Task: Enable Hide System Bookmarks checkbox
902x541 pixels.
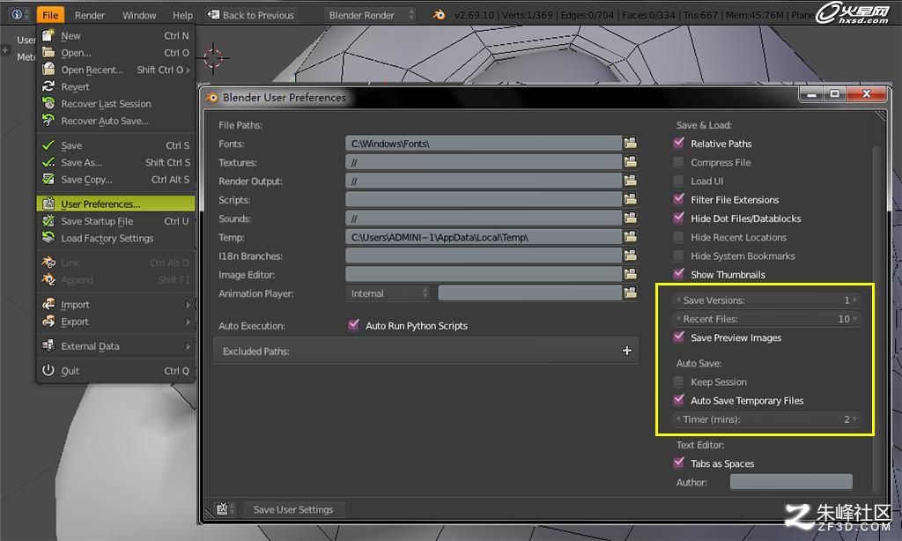Action: pyautogui.click(x=679, y=256)
